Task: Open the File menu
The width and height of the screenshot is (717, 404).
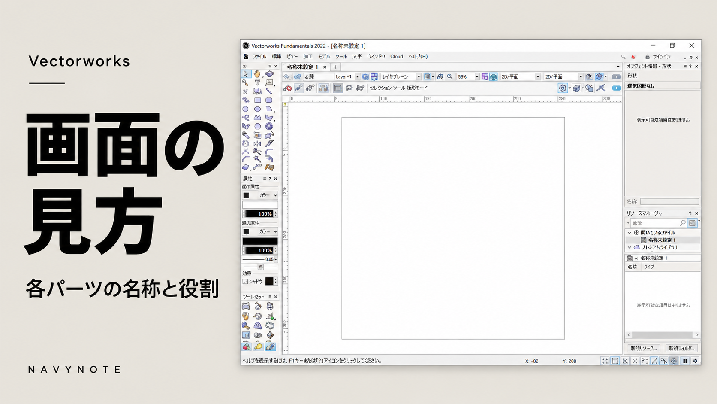Action: 259,57
